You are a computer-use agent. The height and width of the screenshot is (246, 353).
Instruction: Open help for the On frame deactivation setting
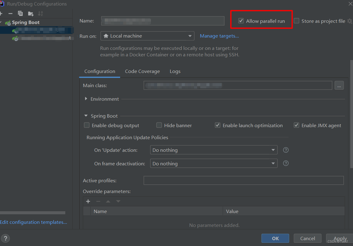tap(286, 163)
